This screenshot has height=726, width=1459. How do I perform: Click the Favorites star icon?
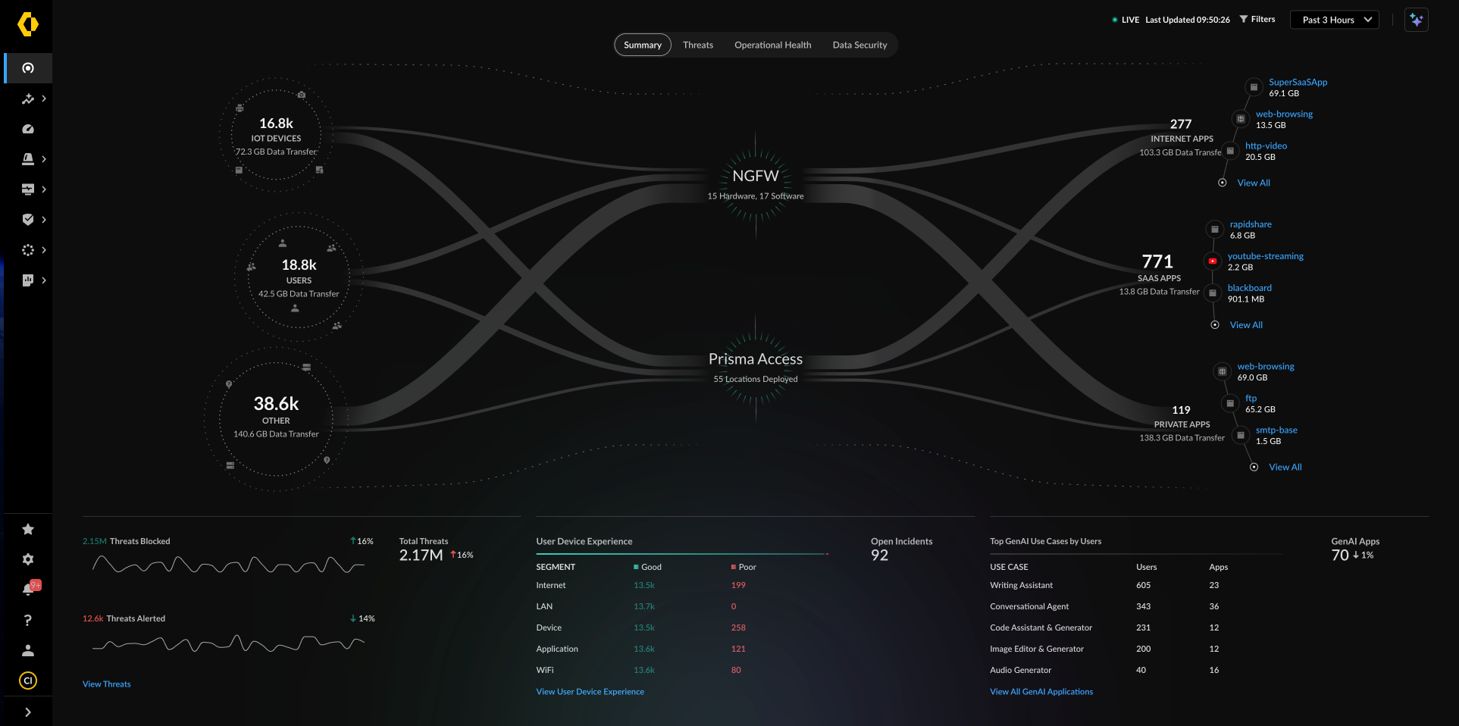click(x=28, y=529)
